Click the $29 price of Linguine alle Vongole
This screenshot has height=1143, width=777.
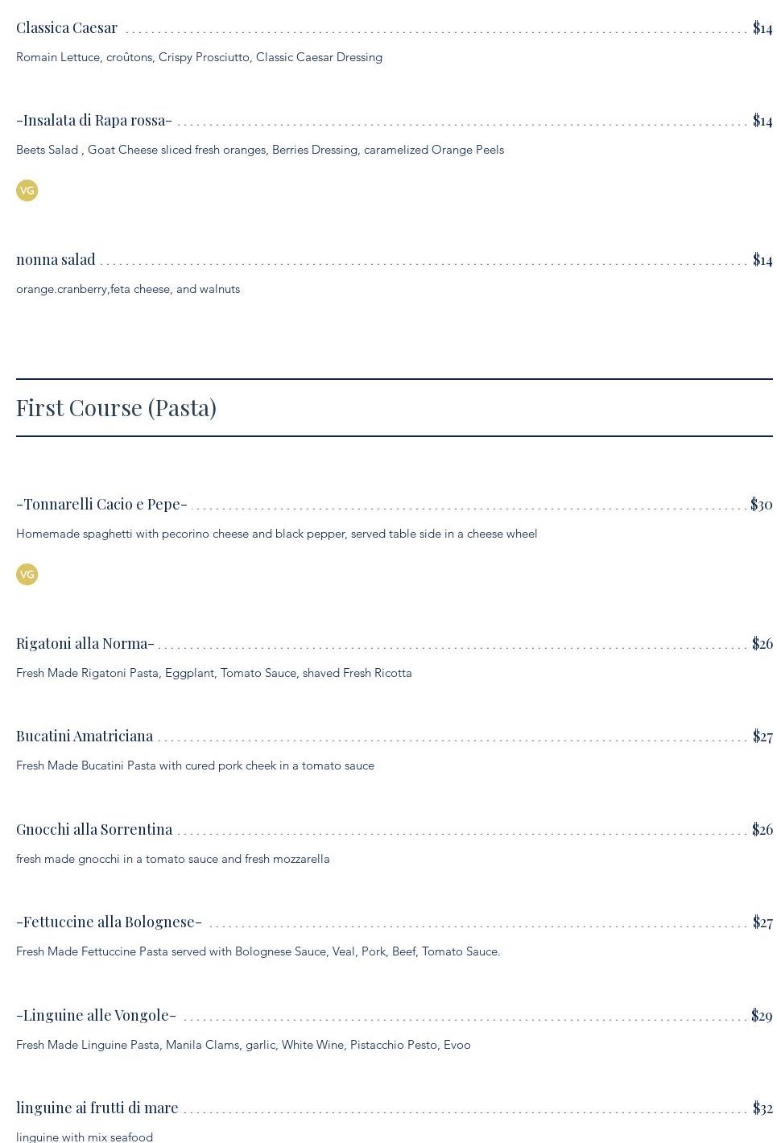pyautogui.click(x=762, y=1016)
